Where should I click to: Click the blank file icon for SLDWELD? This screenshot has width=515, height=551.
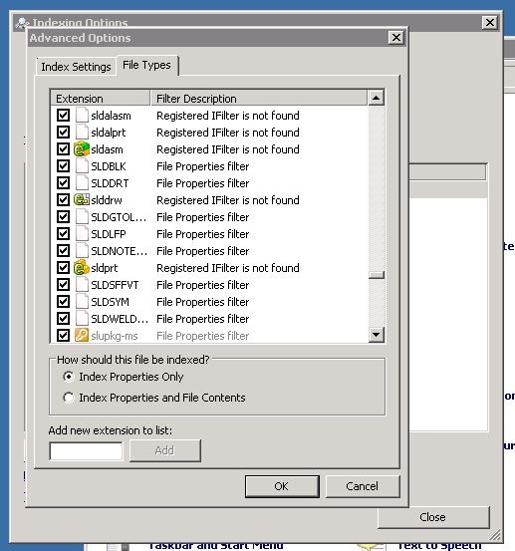[82, 319]
